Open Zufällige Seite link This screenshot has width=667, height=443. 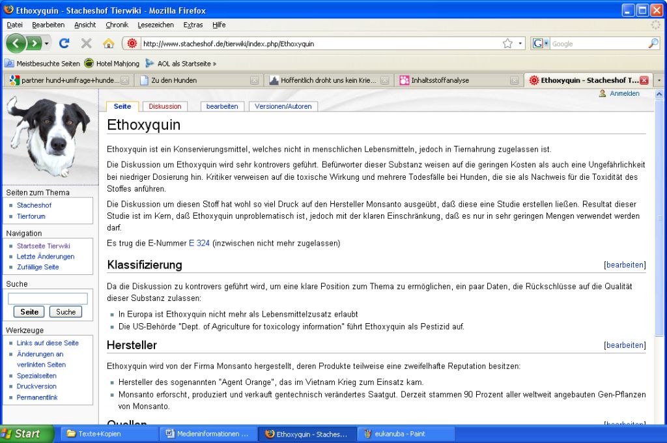pos(38,267)
